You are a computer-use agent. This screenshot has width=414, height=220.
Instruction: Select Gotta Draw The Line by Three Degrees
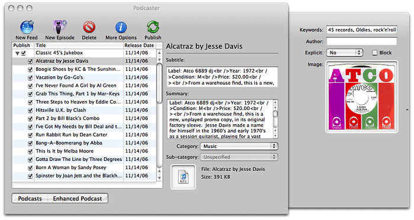coord(84,159)
